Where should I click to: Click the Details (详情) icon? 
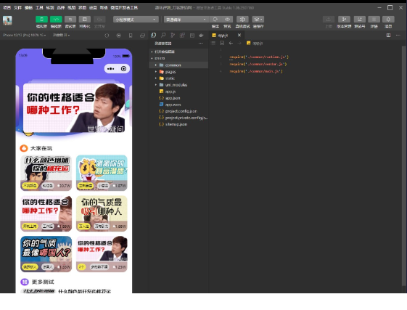click(374, 19)
